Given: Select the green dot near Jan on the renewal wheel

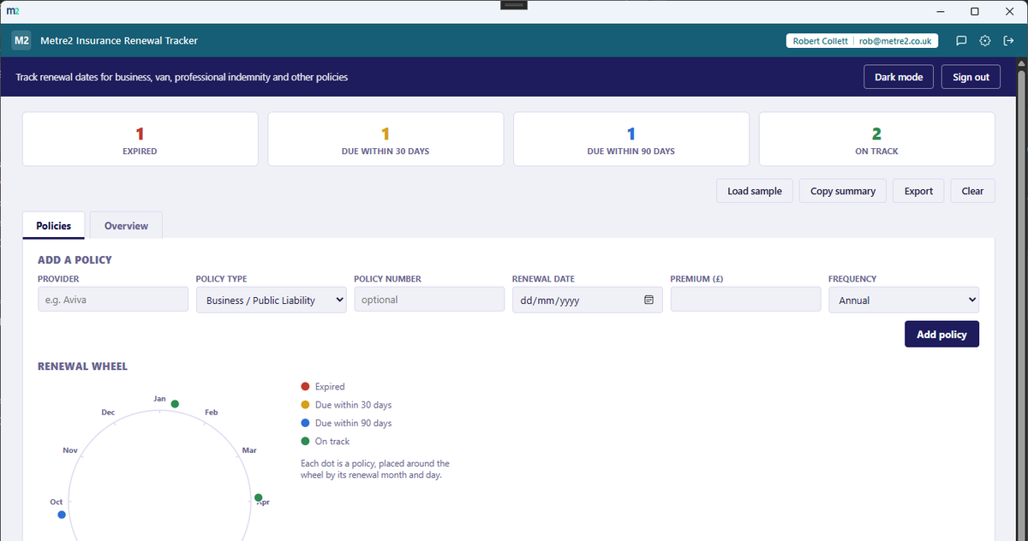Looking at the screenshot, I should click(175, 404).
